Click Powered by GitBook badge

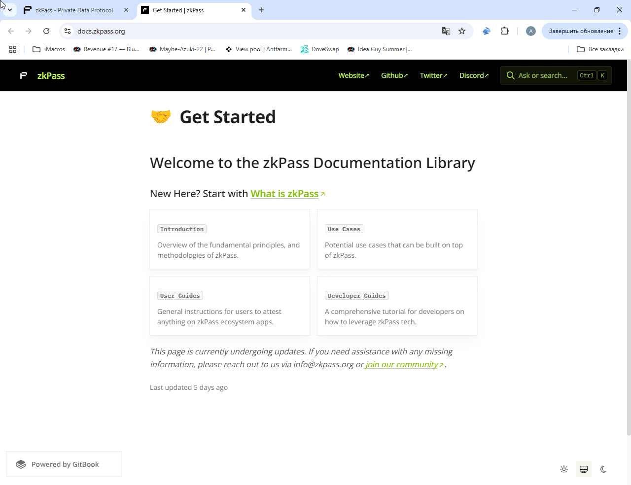click(64, 464)
